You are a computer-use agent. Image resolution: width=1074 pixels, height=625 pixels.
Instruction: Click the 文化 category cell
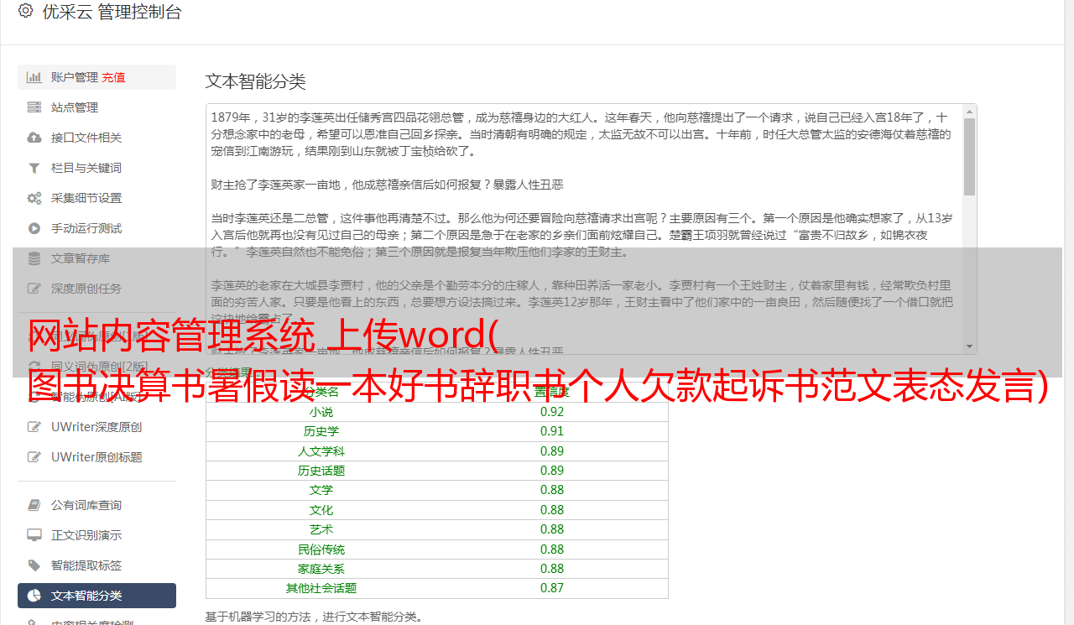pyautogui.click(x=321, y=510)
